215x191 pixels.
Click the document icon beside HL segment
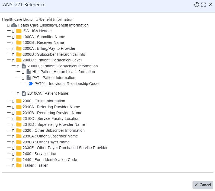point(28,72)
